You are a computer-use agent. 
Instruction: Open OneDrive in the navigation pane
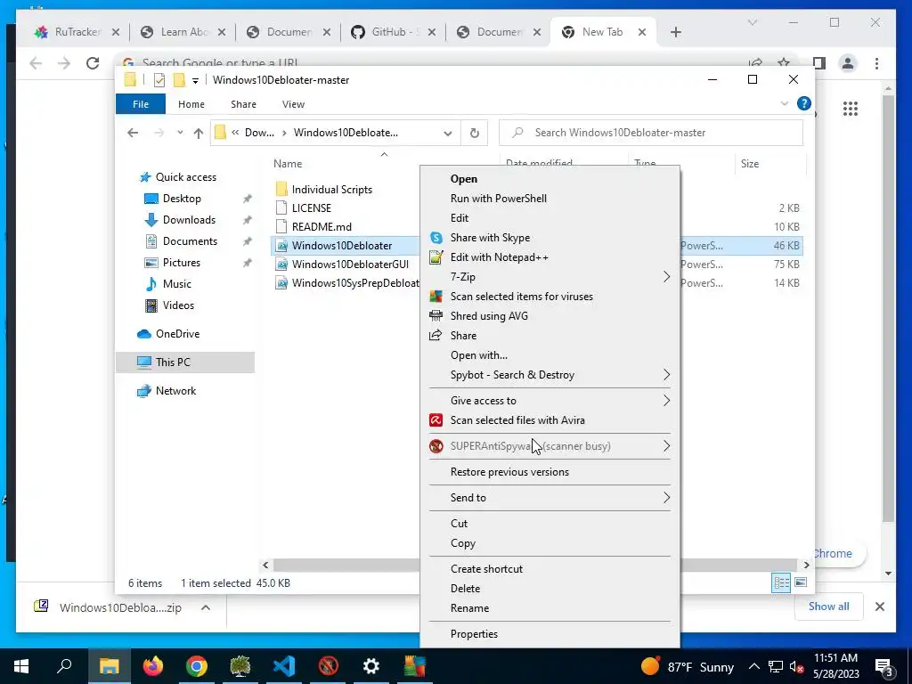177,334
